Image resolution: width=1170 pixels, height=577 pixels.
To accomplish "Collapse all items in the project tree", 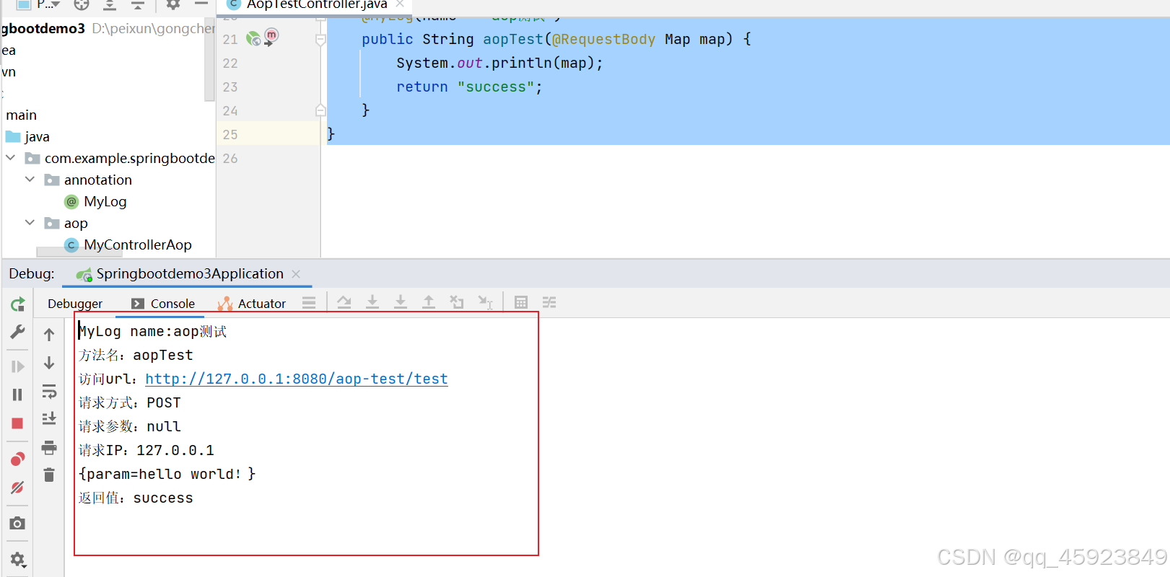I will 138,4.
